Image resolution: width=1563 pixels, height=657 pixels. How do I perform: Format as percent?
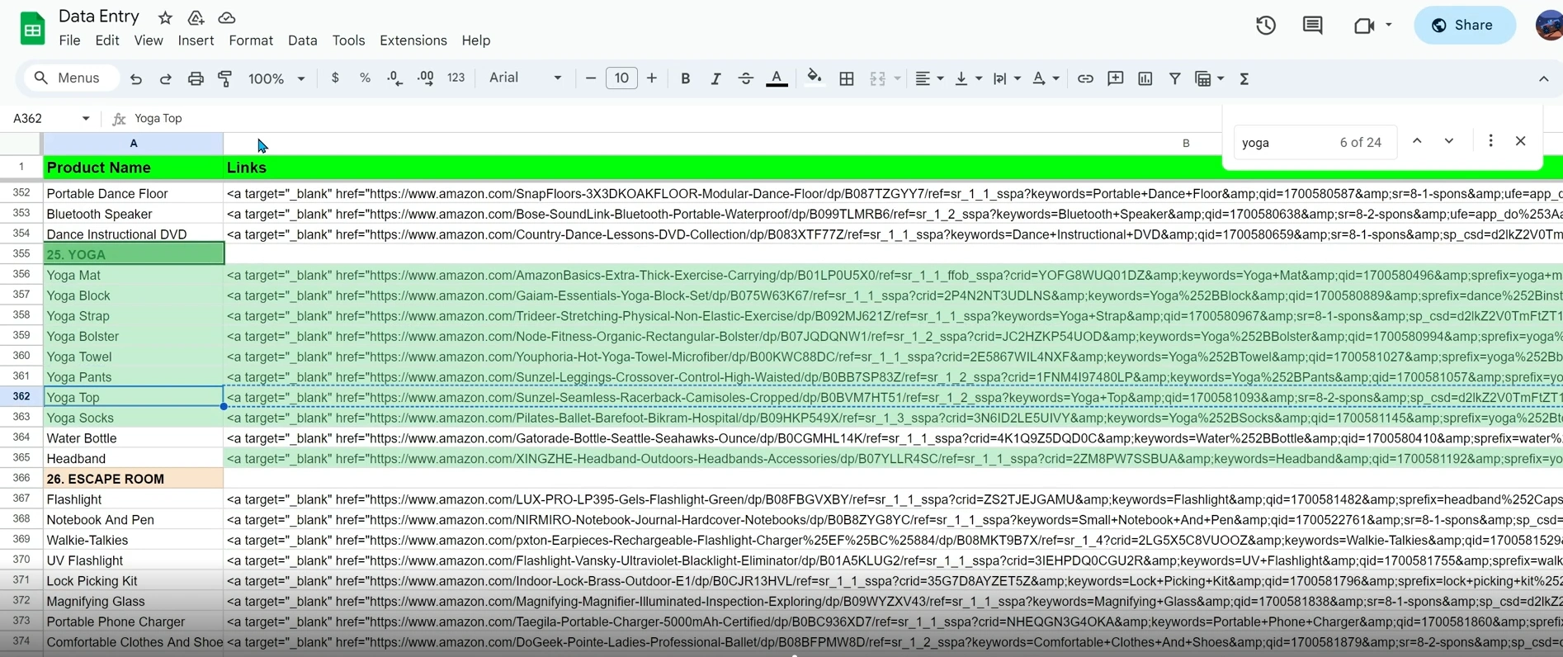tap(365, 78)
